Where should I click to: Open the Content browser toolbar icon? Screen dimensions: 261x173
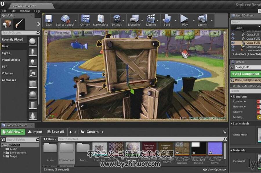coord(85,21)
